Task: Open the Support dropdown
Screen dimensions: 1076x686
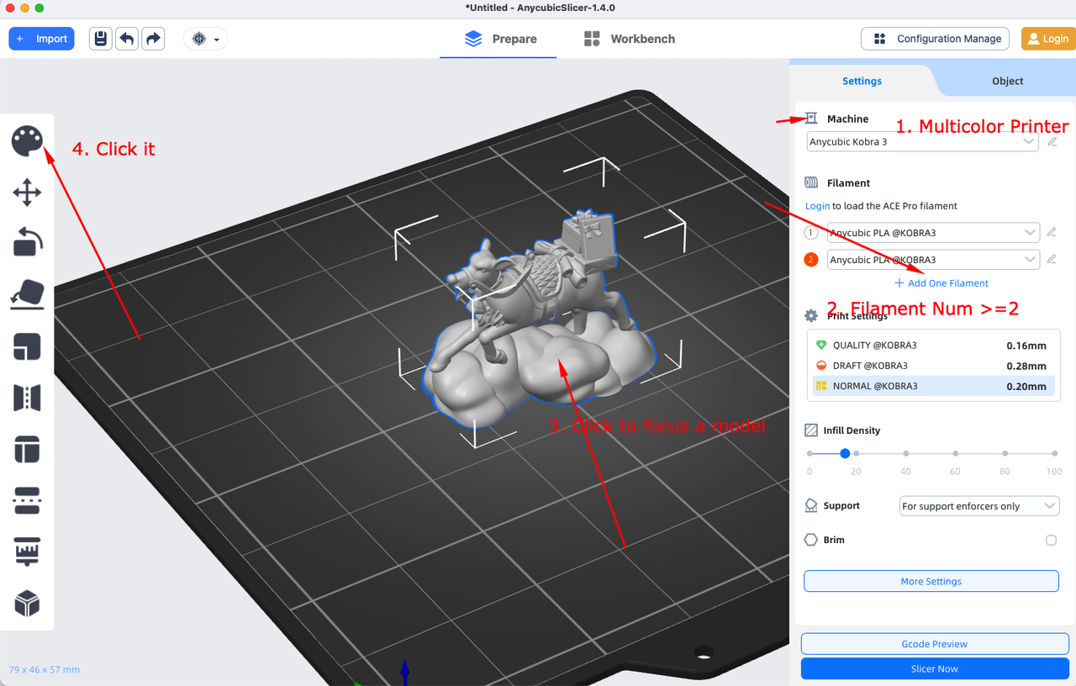Action: (x=978, y=506)
